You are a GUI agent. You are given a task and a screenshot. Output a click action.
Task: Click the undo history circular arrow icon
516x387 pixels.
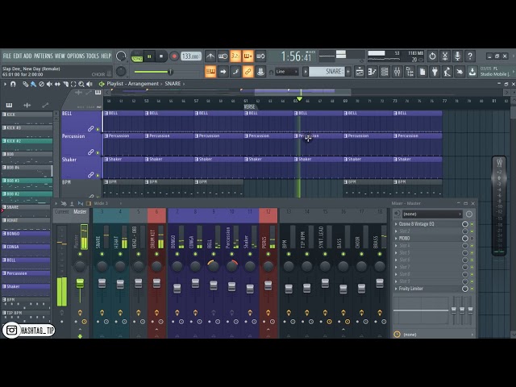[432, 56]
